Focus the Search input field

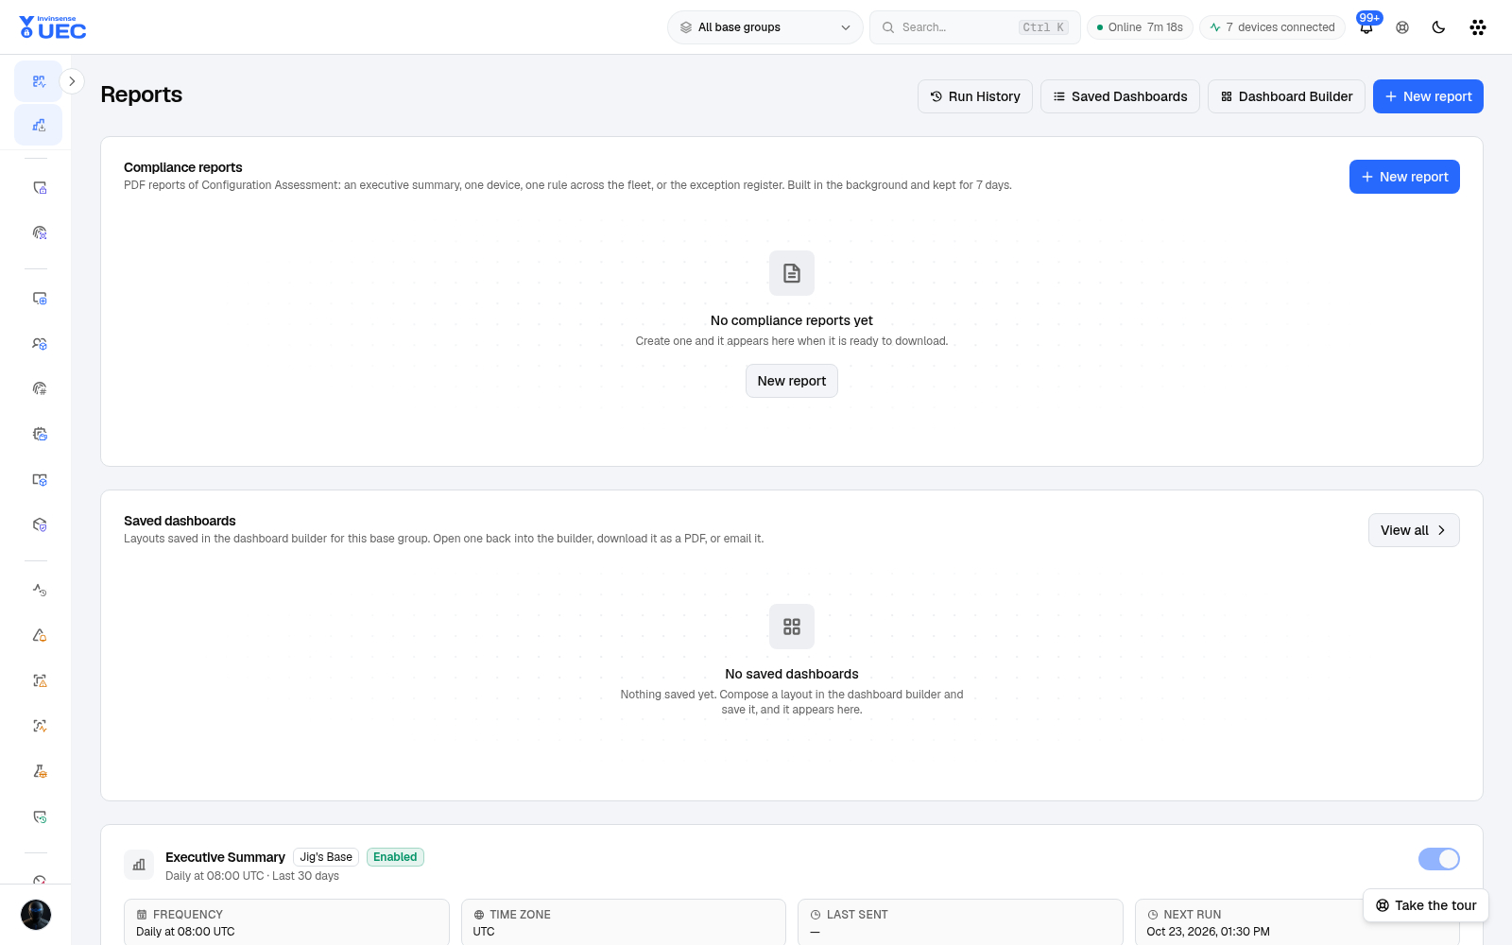(x=974, y=27)
